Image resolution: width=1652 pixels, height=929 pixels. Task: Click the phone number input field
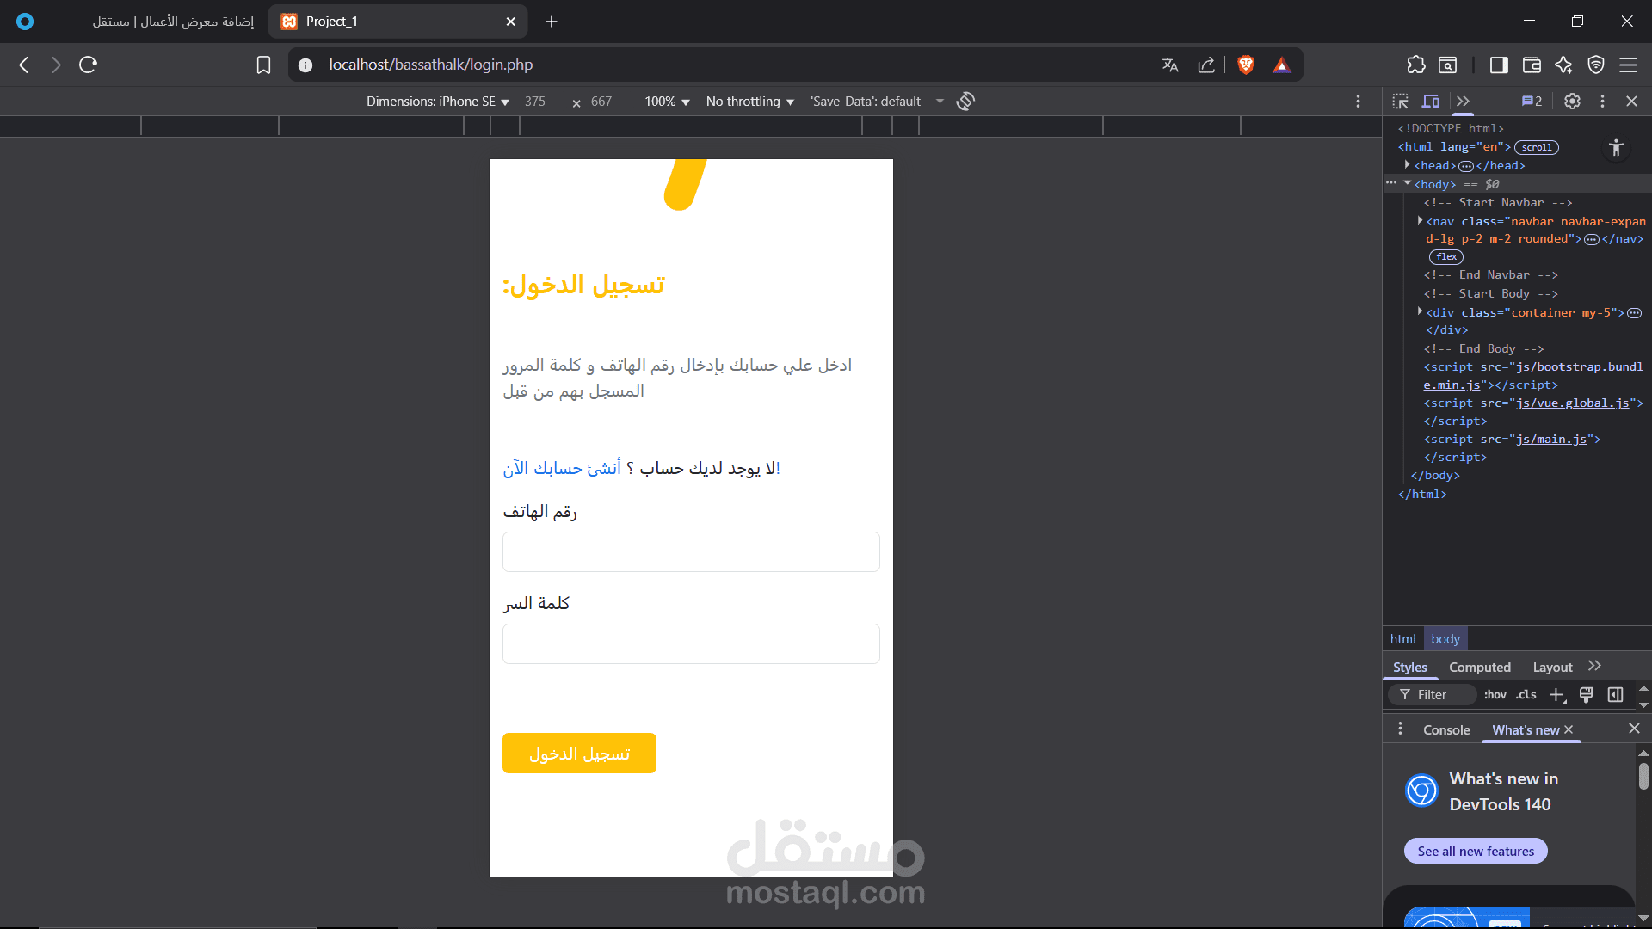691,551
